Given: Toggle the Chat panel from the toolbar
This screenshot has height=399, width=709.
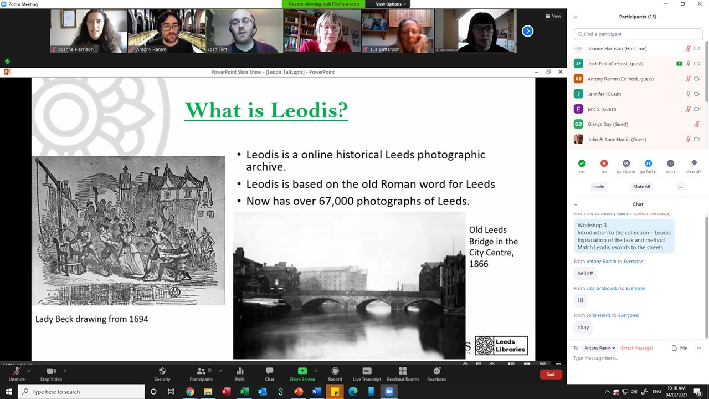Looking at the screenshot, I should [269, 371].
